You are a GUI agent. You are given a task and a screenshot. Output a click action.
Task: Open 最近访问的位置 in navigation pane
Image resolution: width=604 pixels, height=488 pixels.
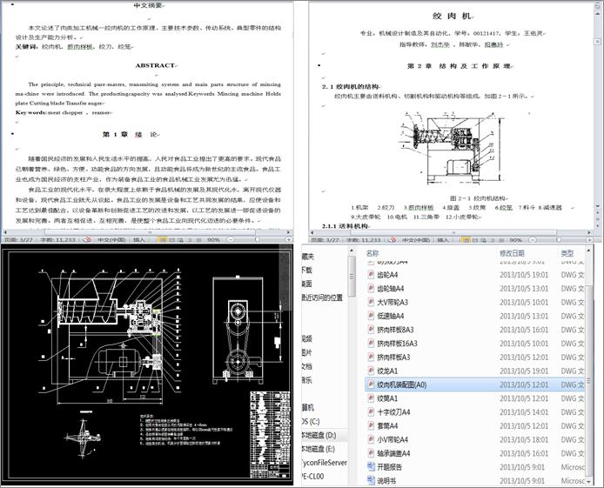point(322,297)
